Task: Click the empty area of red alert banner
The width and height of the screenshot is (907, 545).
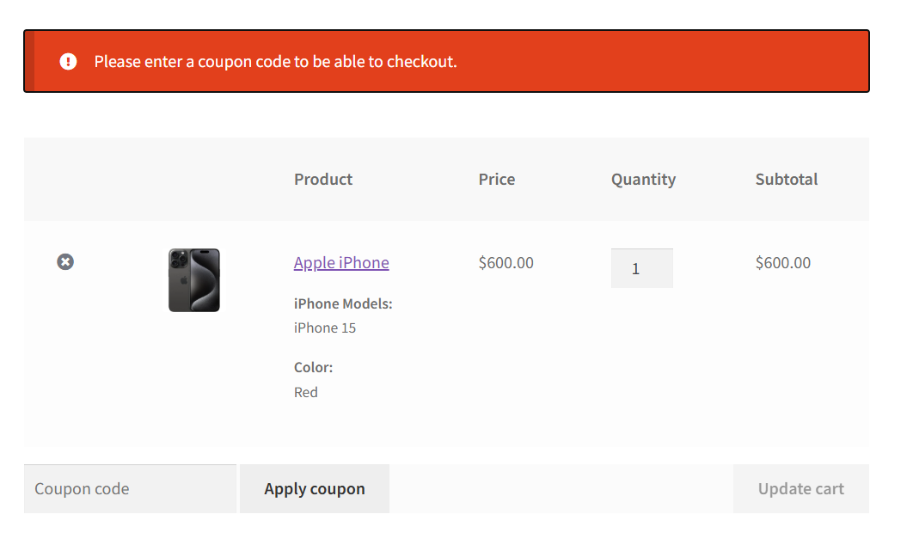Action: pyautogui.click(x=671, y=61)
